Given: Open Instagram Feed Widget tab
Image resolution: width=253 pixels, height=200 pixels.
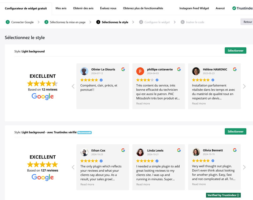Looking at the screenshot, I should (x=194, y=8).
